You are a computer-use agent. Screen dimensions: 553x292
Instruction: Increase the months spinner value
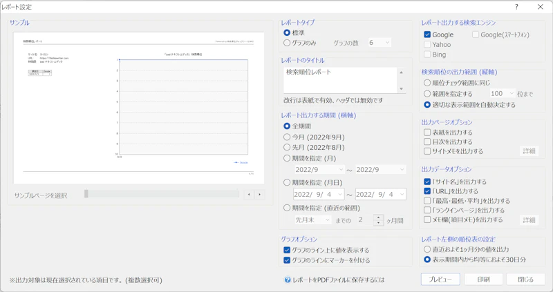[378, 217]
